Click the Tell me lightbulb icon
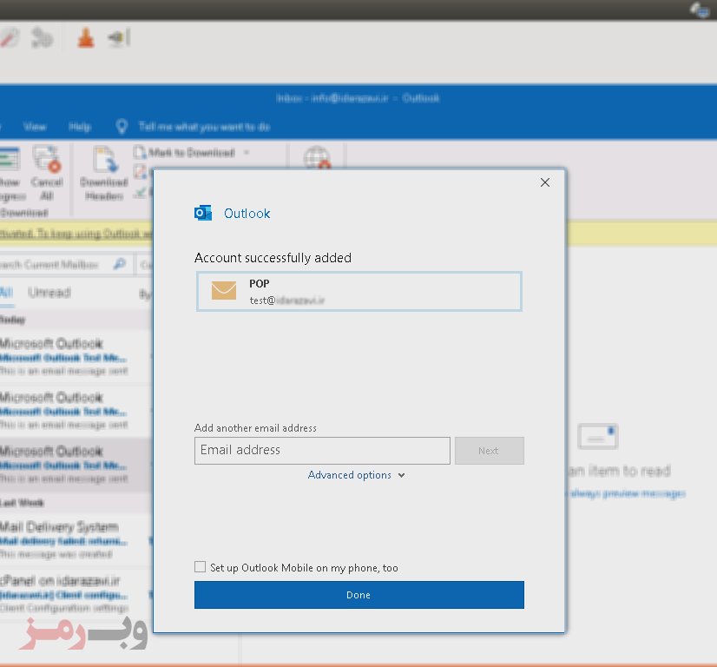717x667 pixels. 122,126
